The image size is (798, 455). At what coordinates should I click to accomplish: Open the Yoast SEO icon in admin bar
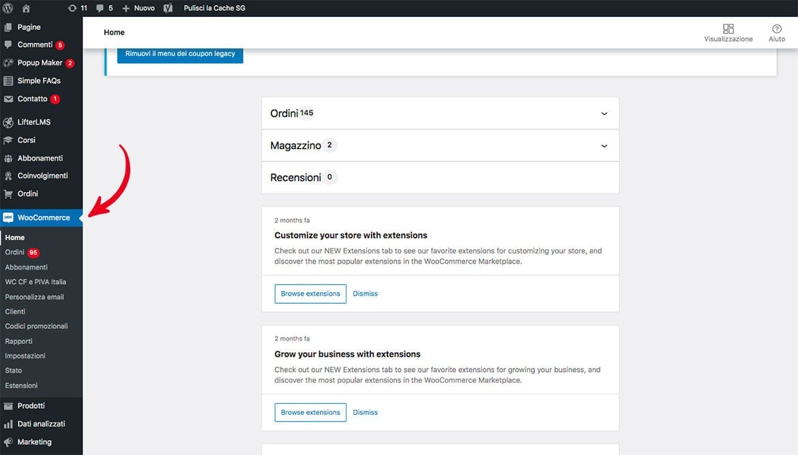coord(168,8)
